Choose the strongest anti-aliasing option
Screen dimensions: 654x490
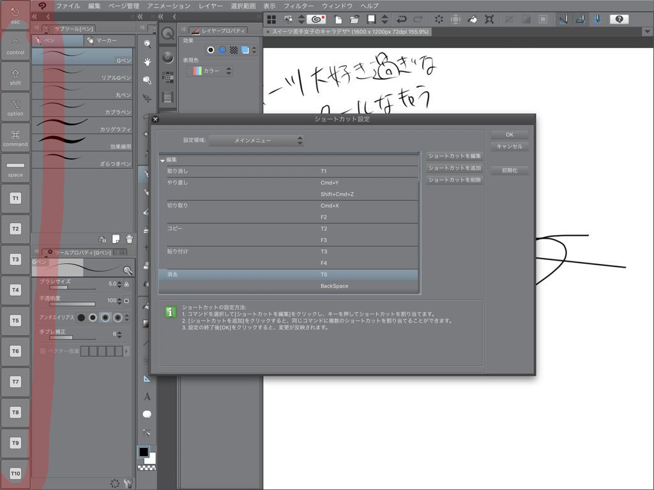118,318
